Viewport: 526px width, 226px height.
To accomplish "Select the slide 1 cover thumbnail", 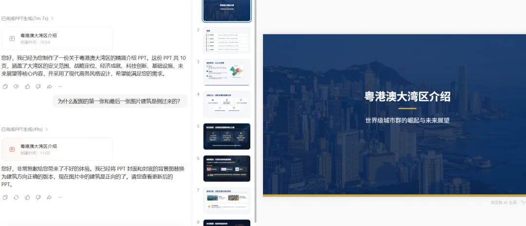I will (227, 11).
